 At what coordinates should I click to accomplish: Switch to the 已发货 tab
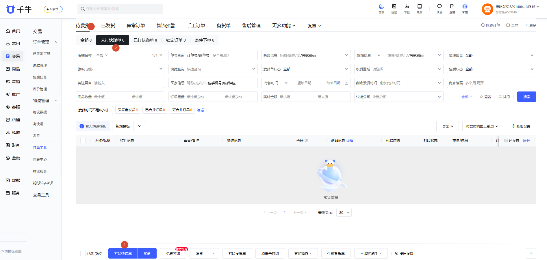(108, 26)
